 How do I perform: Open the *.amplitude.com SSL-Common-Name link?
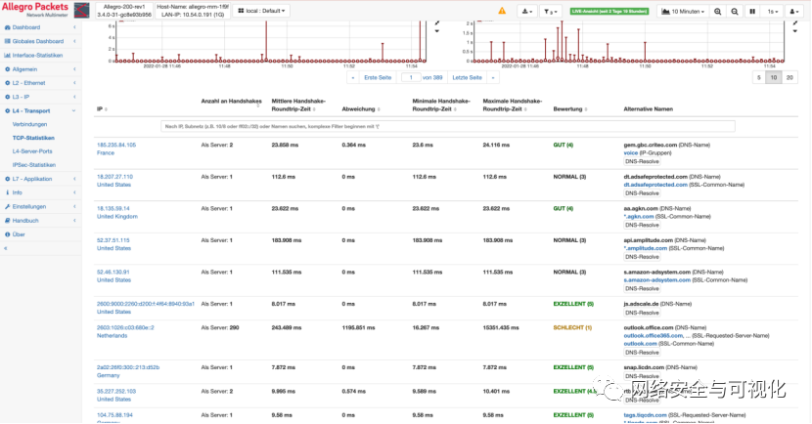click(646, 249)
